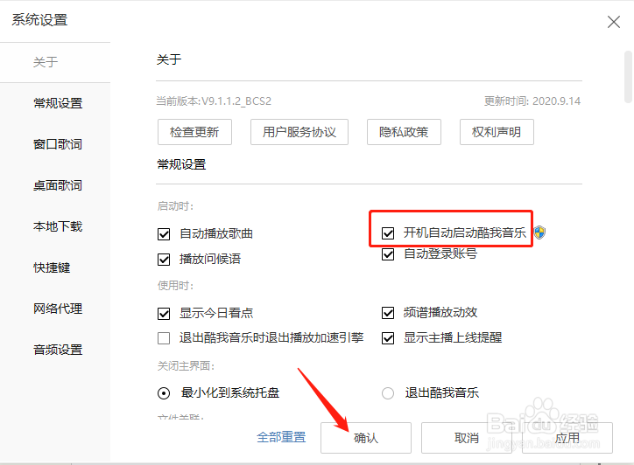
Task: Open the 权利声明 button
Action: click(x=497, y=132)
